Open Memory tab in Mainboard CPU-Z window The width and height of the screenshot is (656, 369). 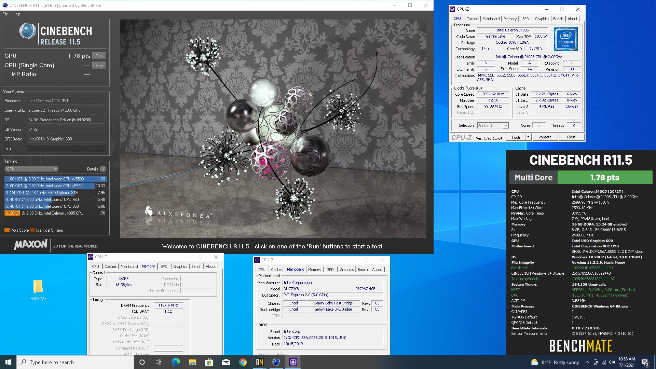(x=314, y=270)
